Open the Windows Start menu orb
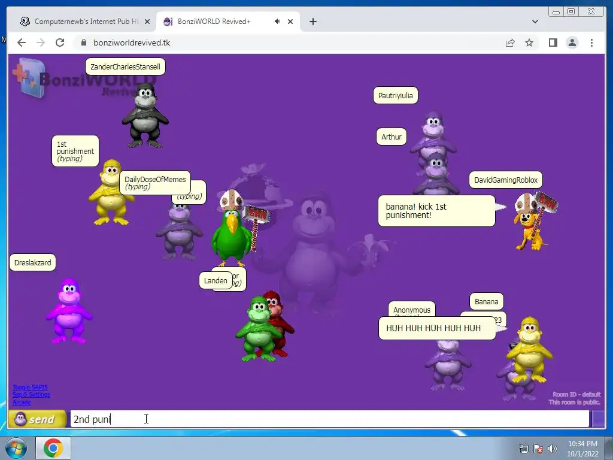This screenshot has height=460, width=613. [16, 448]
